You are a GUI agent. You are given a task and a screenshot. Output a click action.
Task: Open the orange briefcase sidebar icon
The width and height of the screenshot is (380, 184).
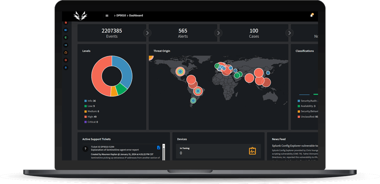pos(66,53)
